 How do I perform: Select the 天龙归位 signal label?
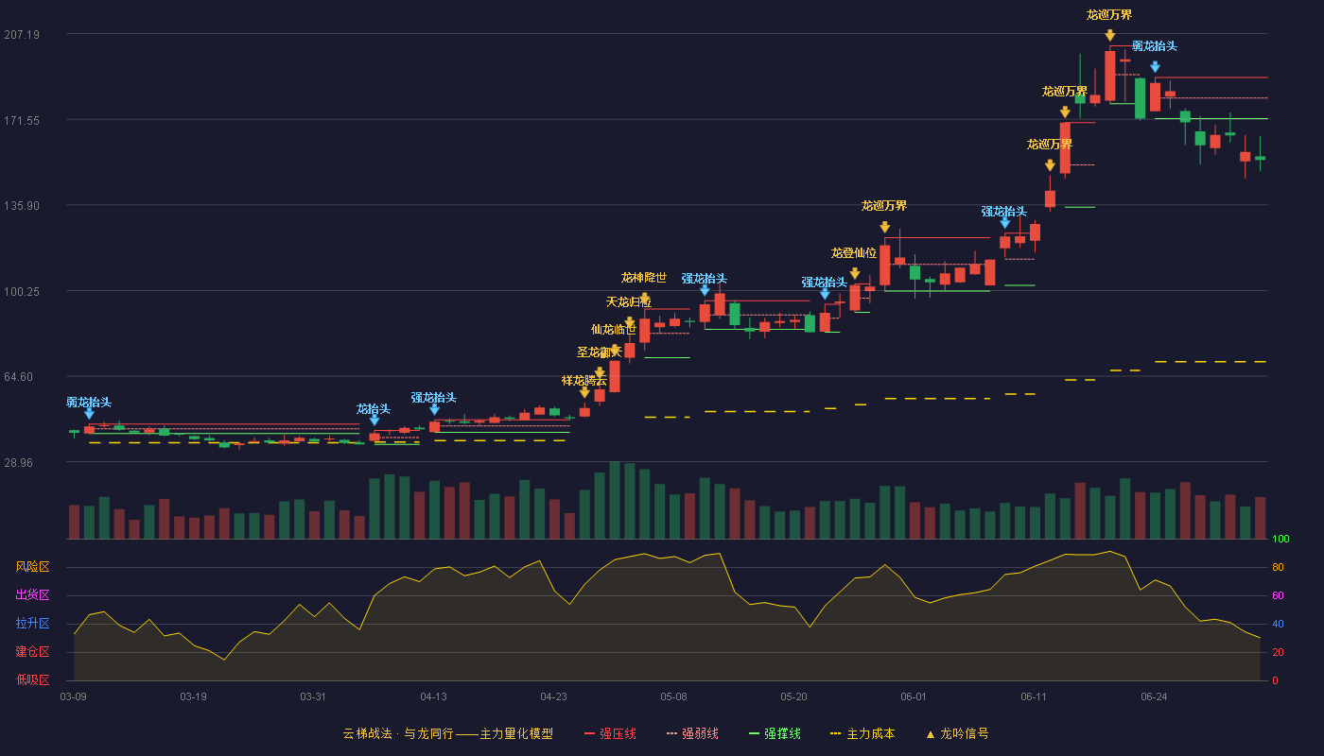click(x=629, y=302)
